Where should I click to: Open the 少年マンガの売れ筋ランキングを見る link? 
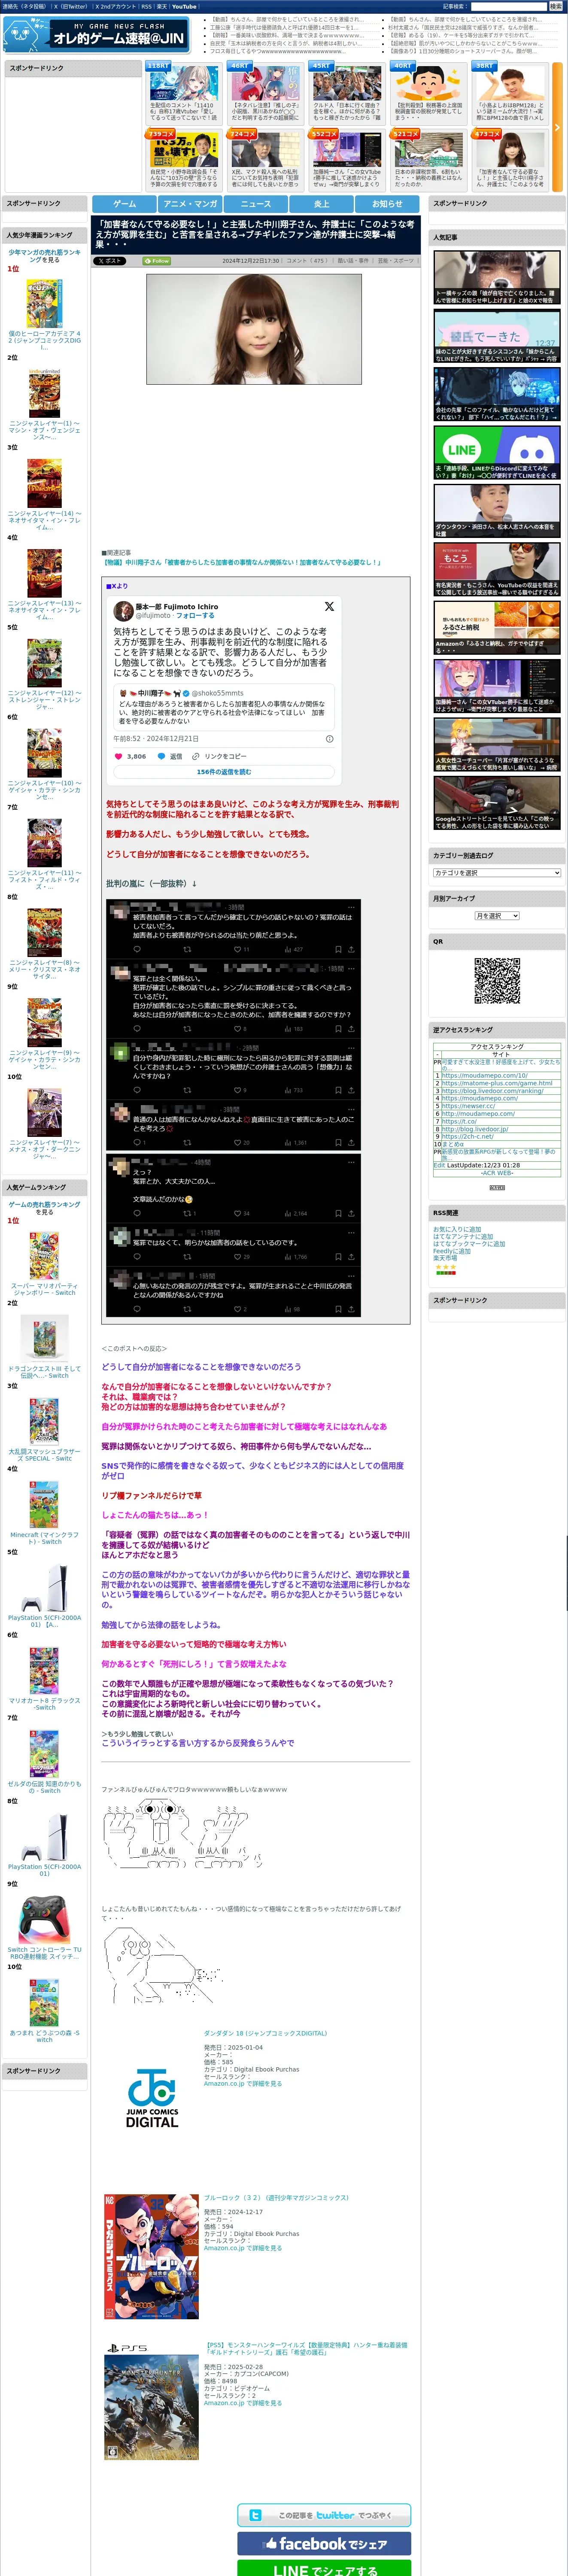pos(44,256)
